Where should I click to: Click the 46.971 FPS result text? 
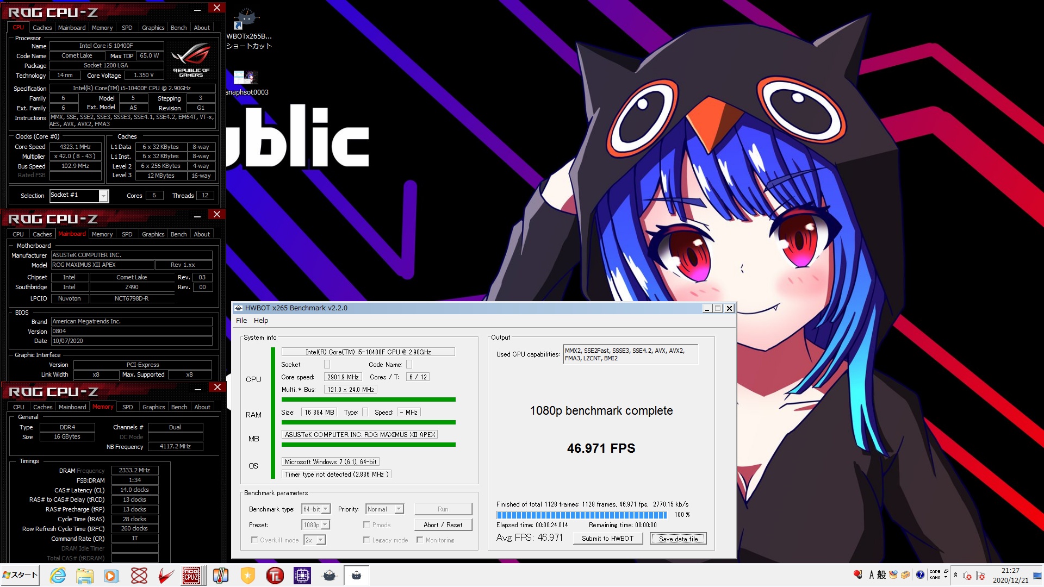click(x=601, y=448)
